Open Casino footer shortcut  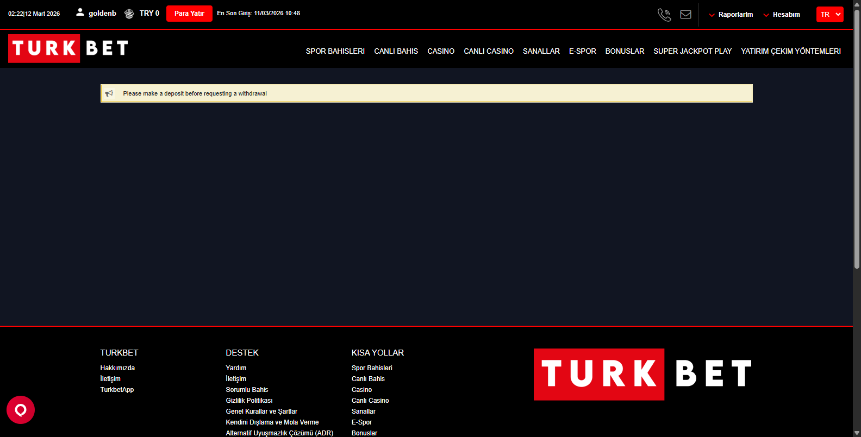coord(361,390)
